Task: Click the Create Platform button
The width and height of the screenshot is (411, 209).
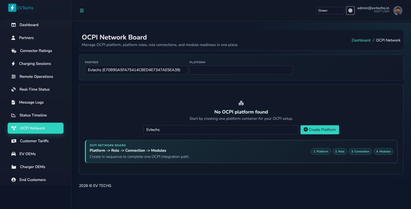Action: 320,130
